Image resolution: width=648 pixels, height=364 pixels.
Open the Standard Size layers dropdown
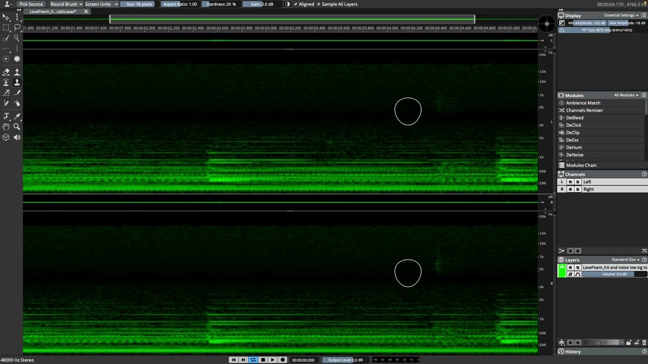pos(626,259)
